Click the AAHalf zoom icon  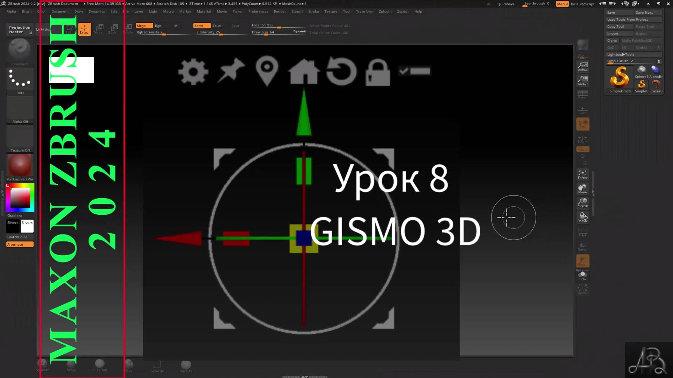pyautogui.click(x=582, y=81)
